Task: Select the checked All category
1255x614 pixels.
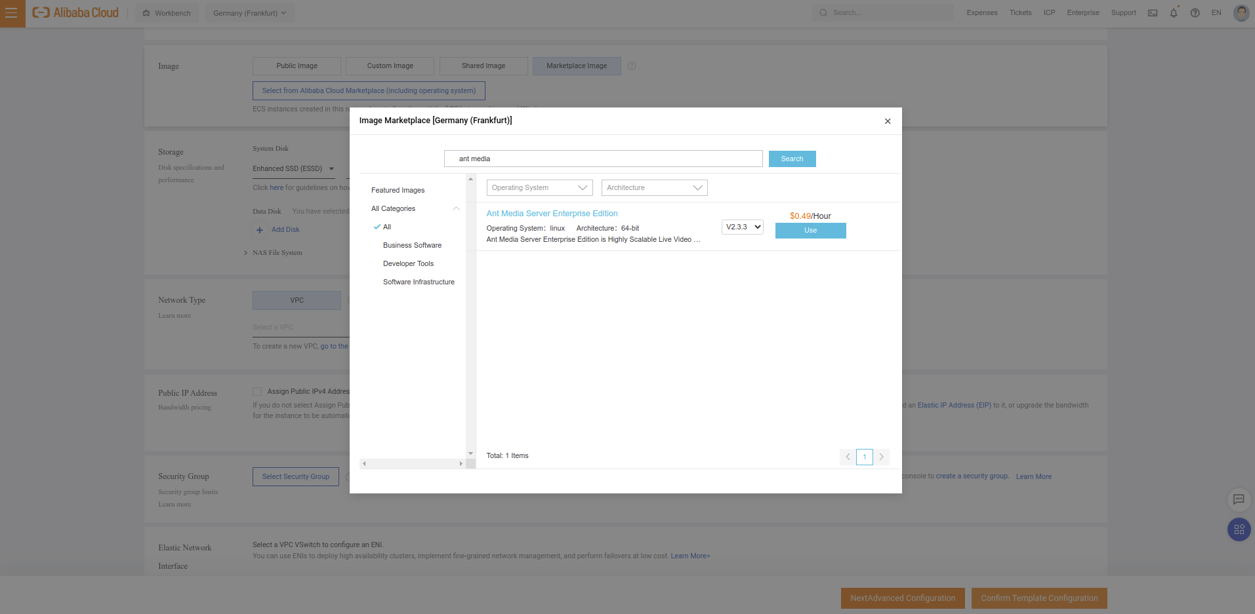Action: [x=386, y=227]
